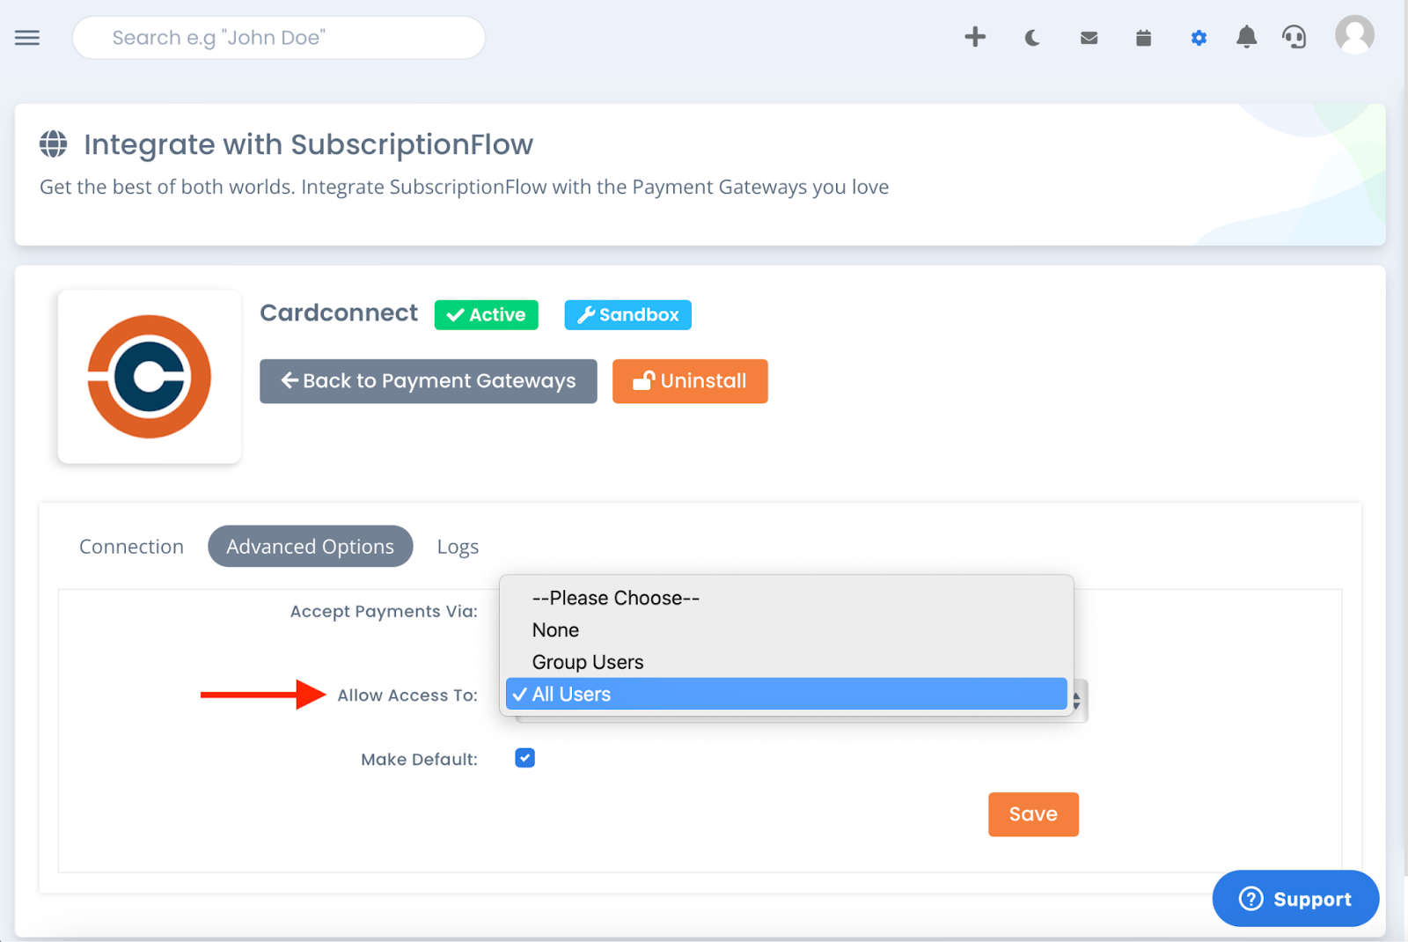Uninstall the Cardconnect gateway
The image size is (1408, 942).
[690, 381]
